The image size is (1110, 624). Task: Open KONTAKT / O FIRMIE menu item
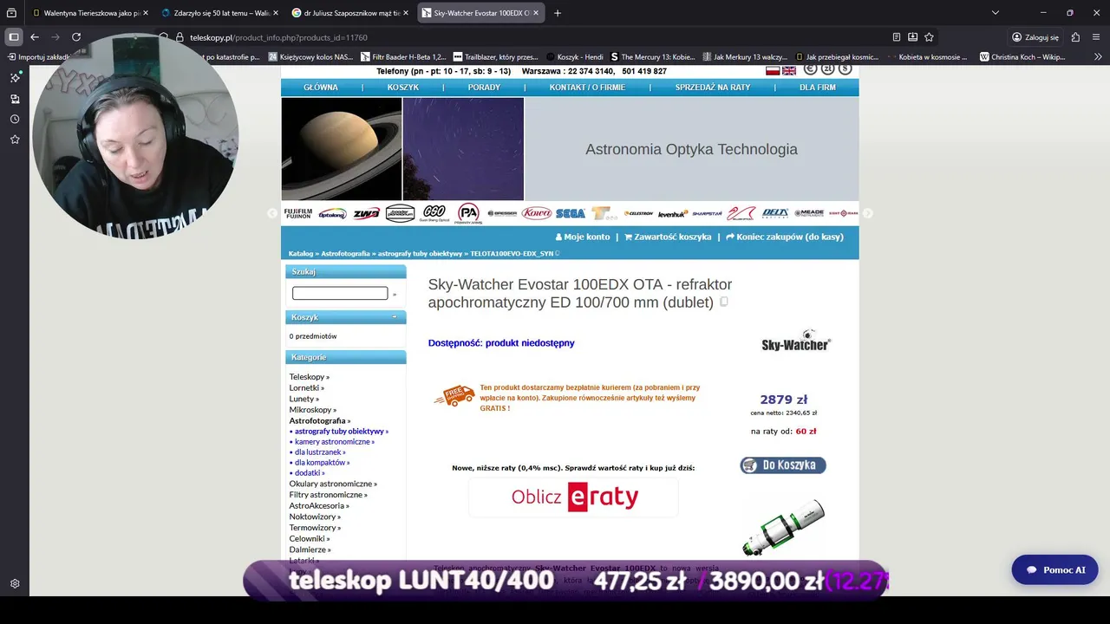[x=587, y=88]
